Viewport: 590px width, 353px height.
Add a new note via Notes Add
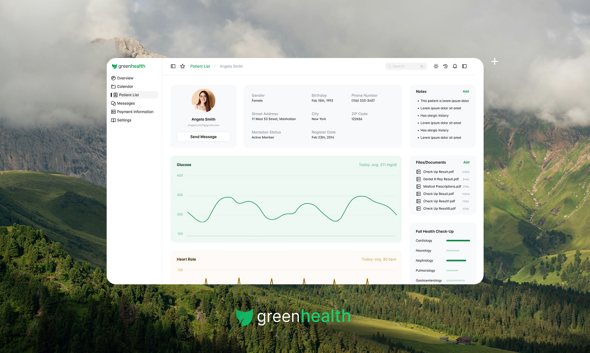[x=466, y=91]
